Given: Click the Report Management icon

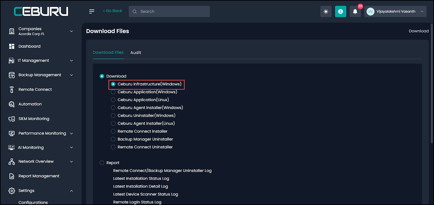Looking at the screenshot, I should pyautogui.click(x=12, y=176).
